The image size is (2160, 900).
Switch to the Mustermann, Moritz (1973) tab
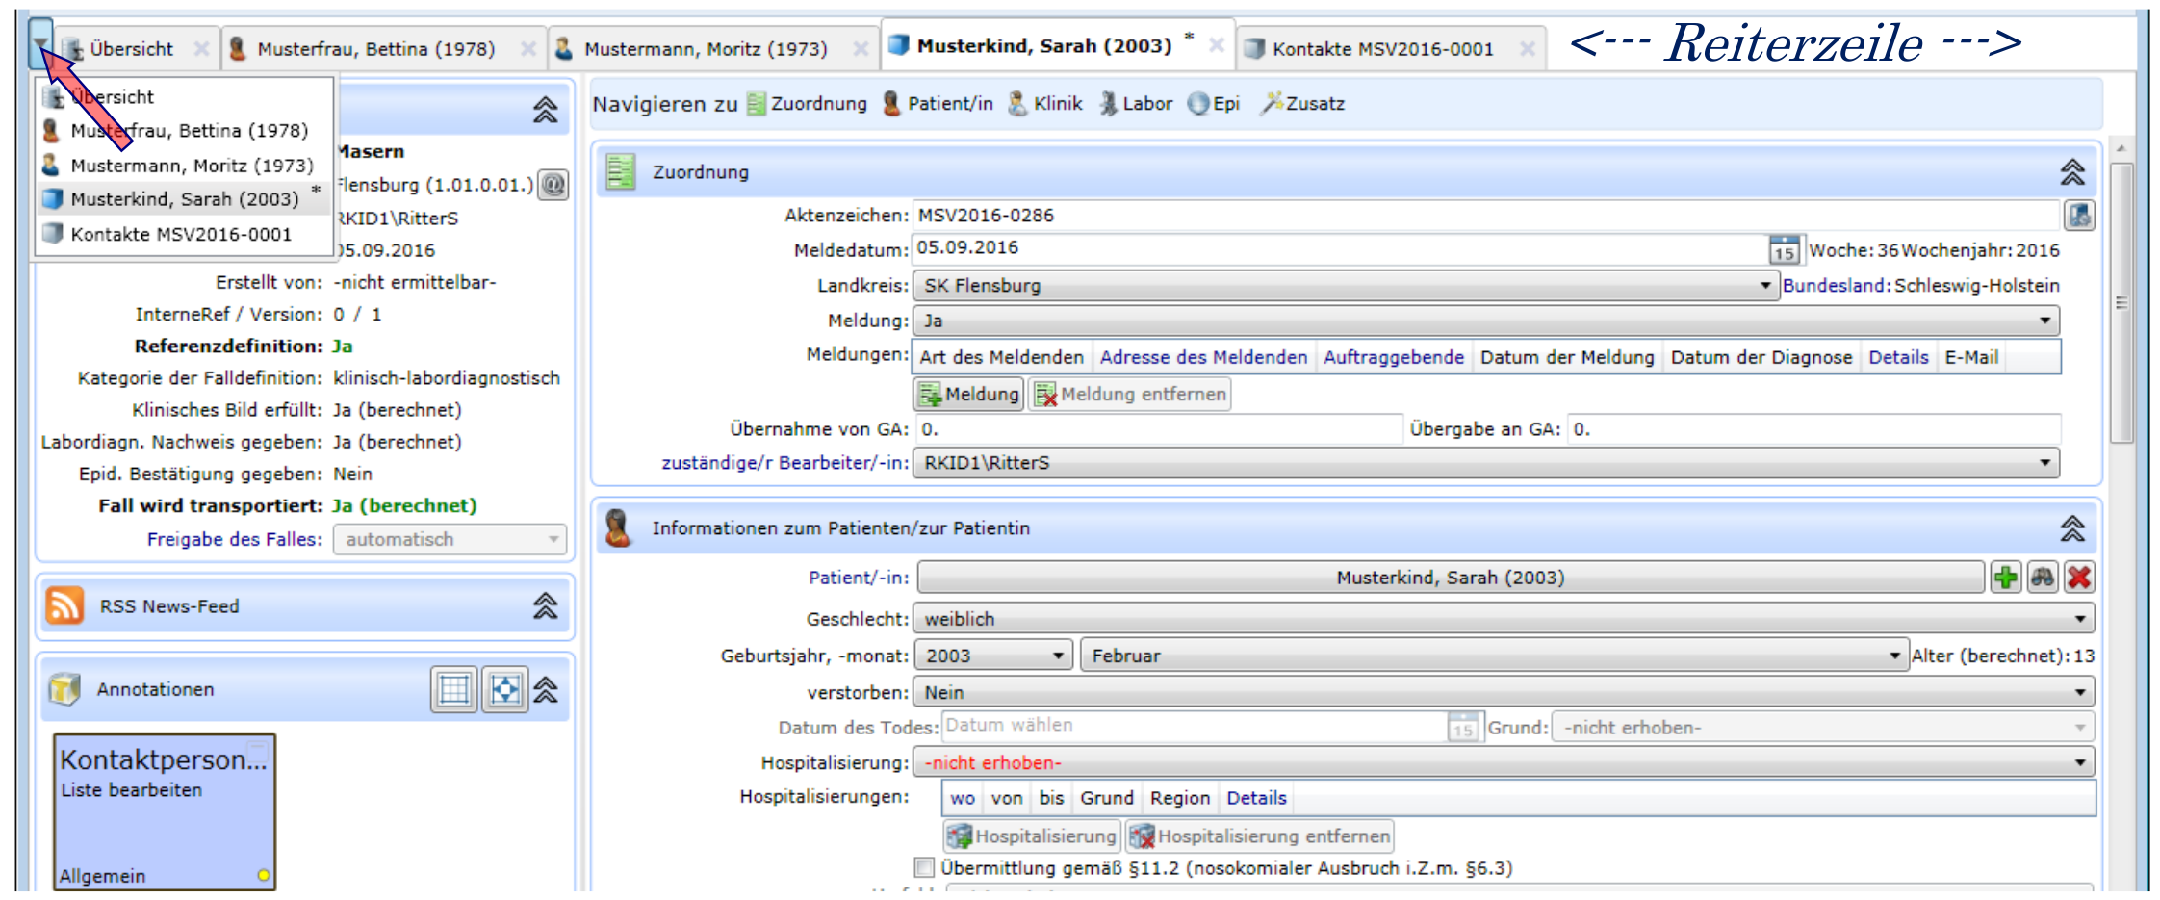coord(705,49)
